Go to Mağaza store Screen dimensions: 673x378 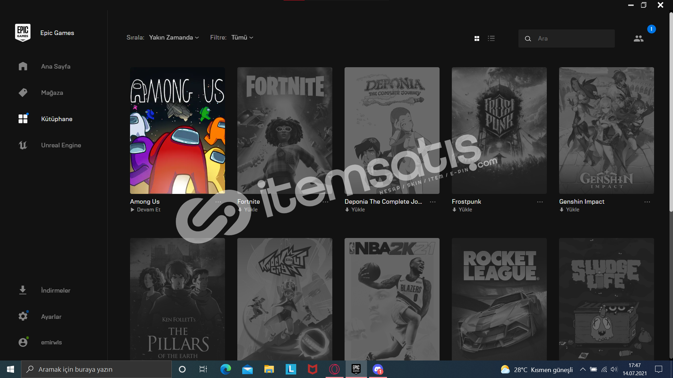click(x=52, y=93)
